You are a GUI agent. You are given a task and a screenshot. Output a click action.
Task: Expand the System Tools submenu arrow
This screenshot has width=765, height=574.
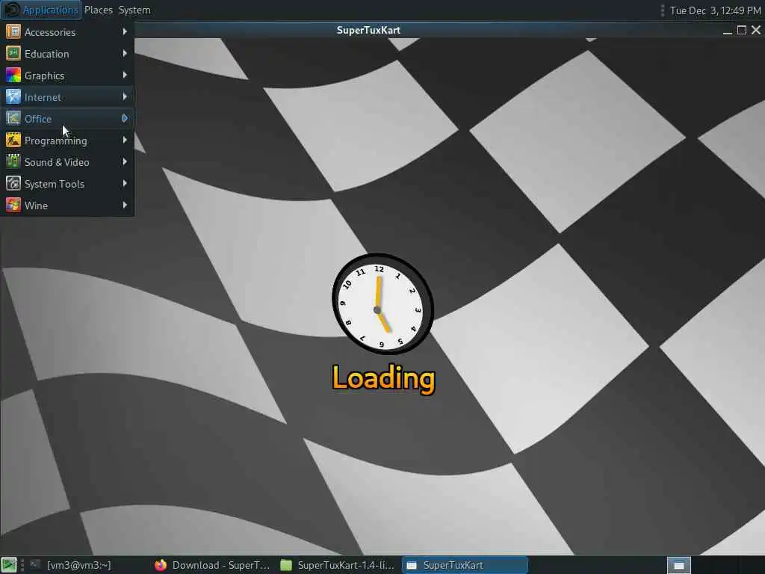(x=125, y=184)
